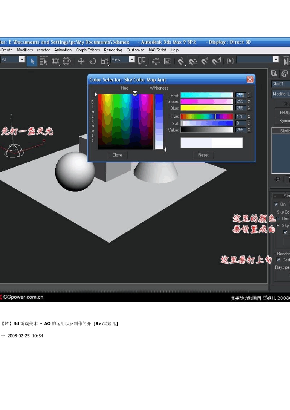Select Use Scene Environment radio button
The width and height of the screenshot is (290, 410).
tap(278, 219)
